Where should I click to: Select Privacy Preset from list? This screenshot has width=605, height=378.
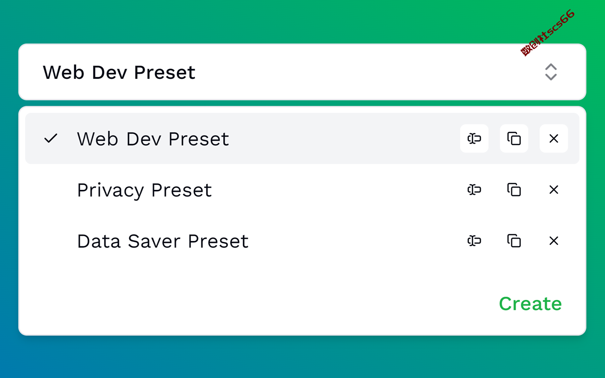(x=302, y=189)
